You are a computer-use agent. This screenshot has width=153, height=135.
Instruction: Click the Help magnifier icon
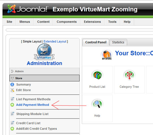pyautogui.click(x=97, y=104)
